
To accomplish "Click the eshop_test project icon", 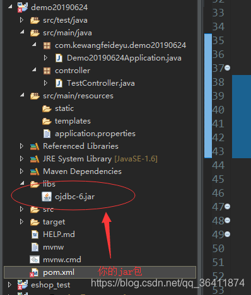I will [23, 285].
